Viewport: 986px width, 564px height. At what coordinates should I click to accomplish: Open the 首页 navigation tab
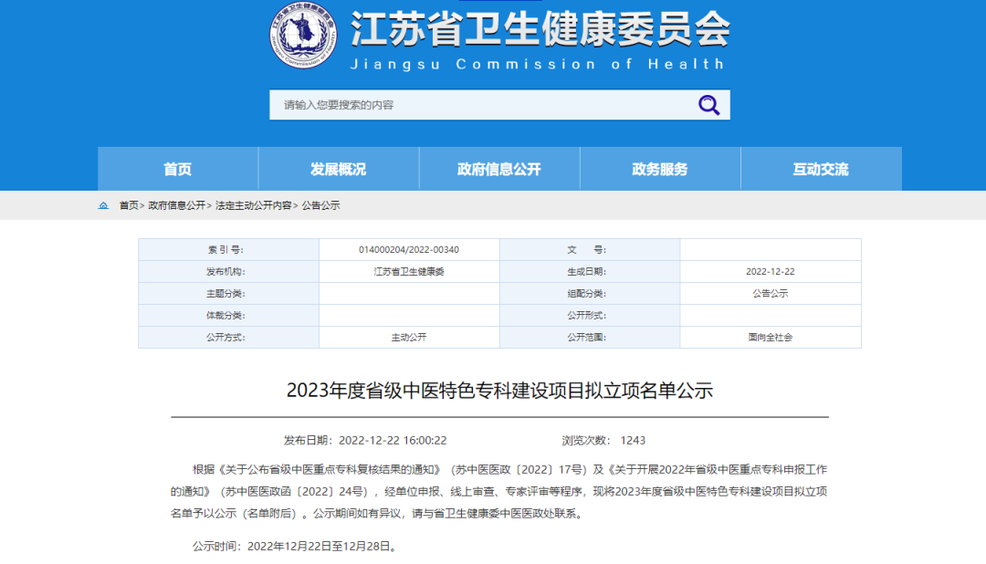tap(178, 169)
